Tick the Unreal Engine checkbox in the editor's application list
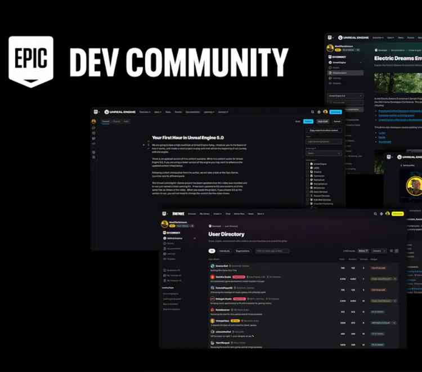Image resolution: width=422 pixels, height=372 pixels. [x=308, y=164]
